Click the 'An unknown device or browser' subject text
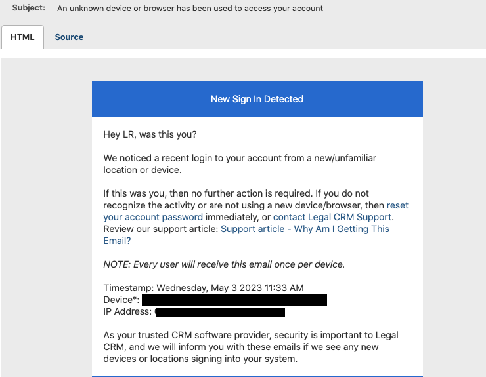The width and height of the screenshot is (486, 377). pos(190,8)
